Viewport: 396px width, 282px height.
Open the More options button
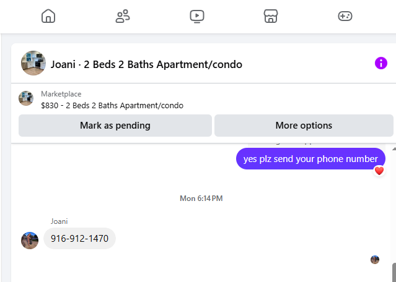click(x=304, y=126)
